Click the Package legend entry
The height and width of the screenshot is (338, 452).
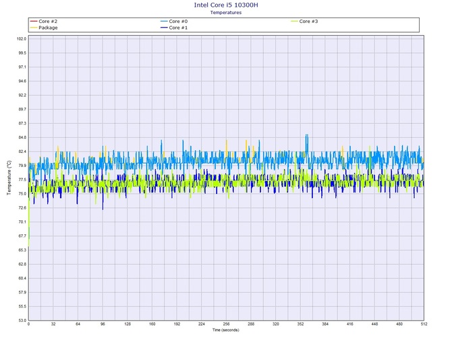[x=44, y=28]
